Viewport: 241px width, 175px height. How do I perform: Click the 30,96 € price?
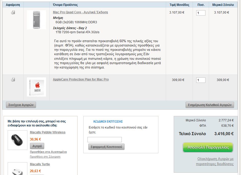click(35, 139)
